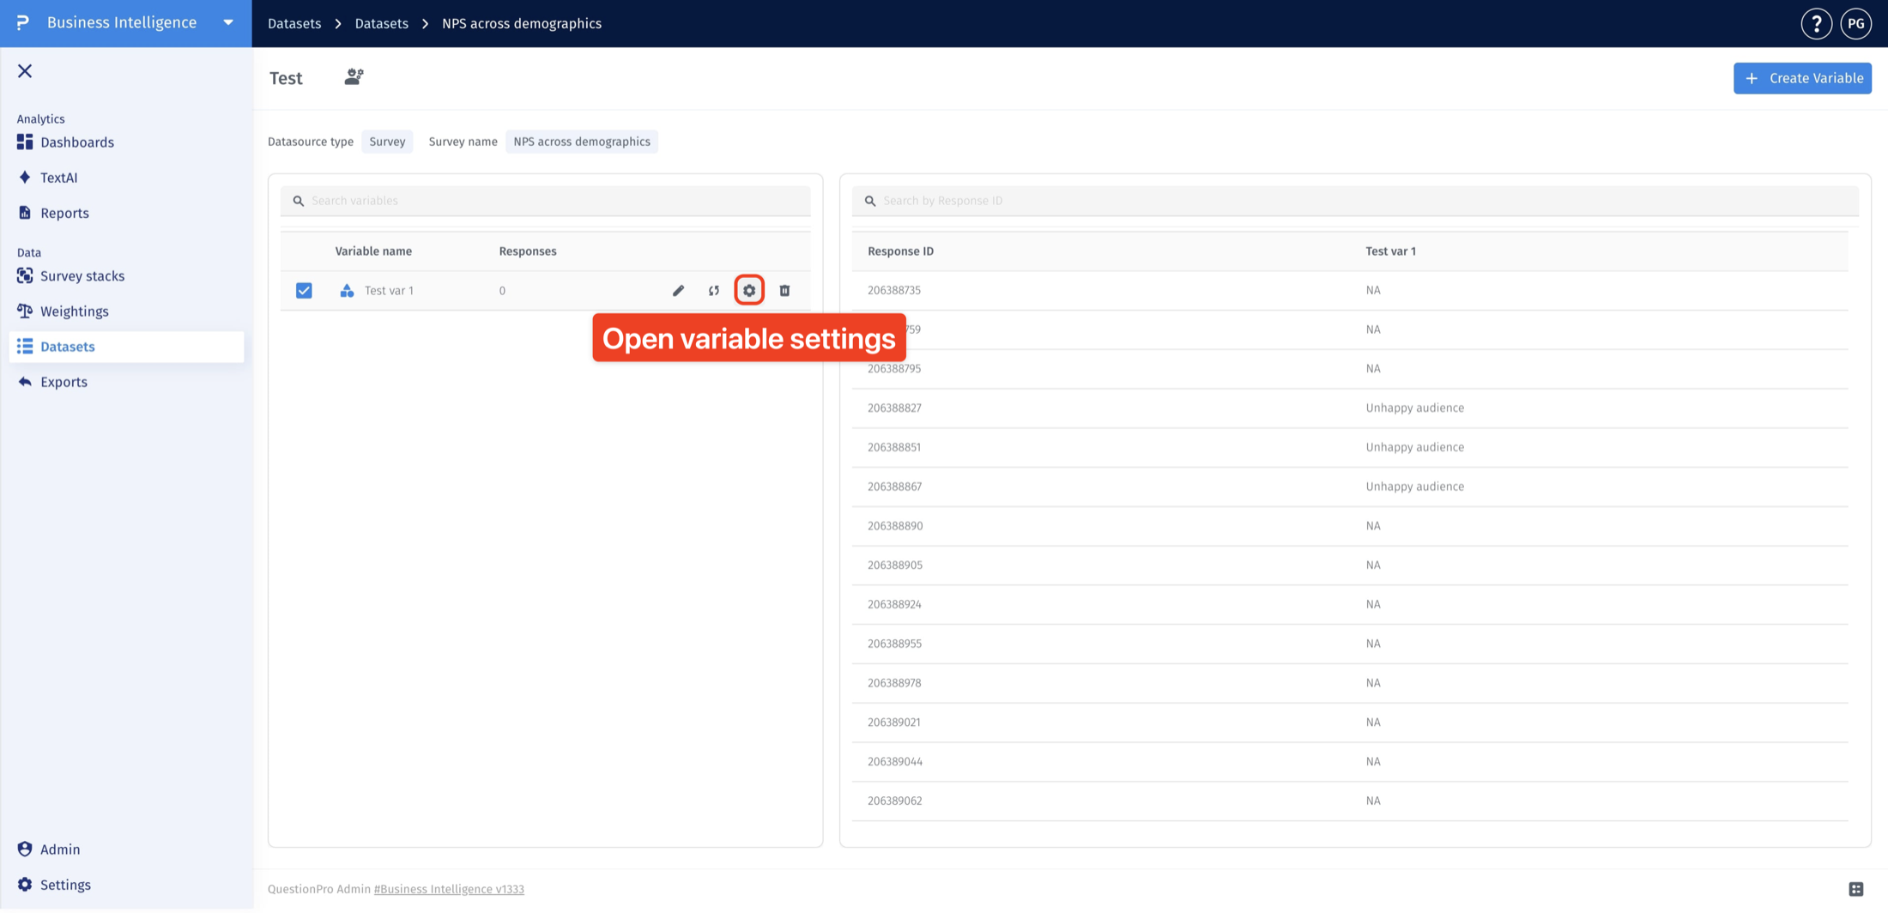Delete Test var 1 using trash icon
The width and height of the screenshot is (1888, 913).
click(784, 291)
